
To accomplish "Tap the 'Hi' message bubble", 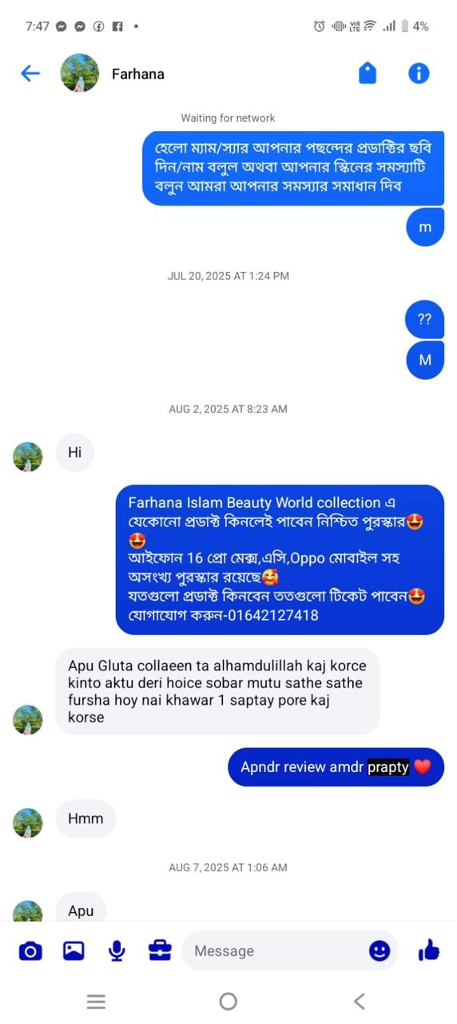I will (x=74, y=452).
